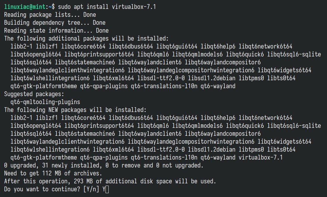Click libsdl1.2debian in the additional packages list

coord(212,78)
